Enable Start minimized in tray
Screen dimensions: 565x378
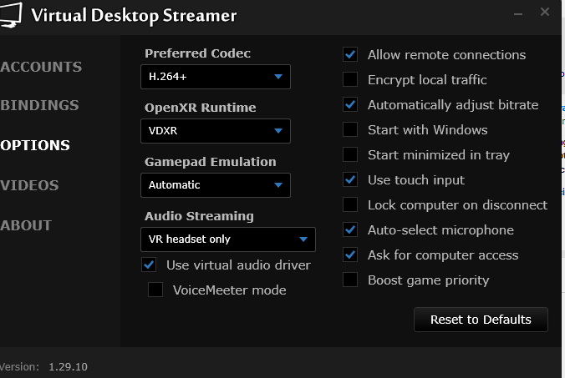tap(350, 154)
